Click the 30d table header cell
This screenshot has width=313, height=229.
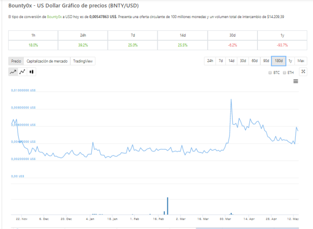pyautogui.click(x=232, y=35)
